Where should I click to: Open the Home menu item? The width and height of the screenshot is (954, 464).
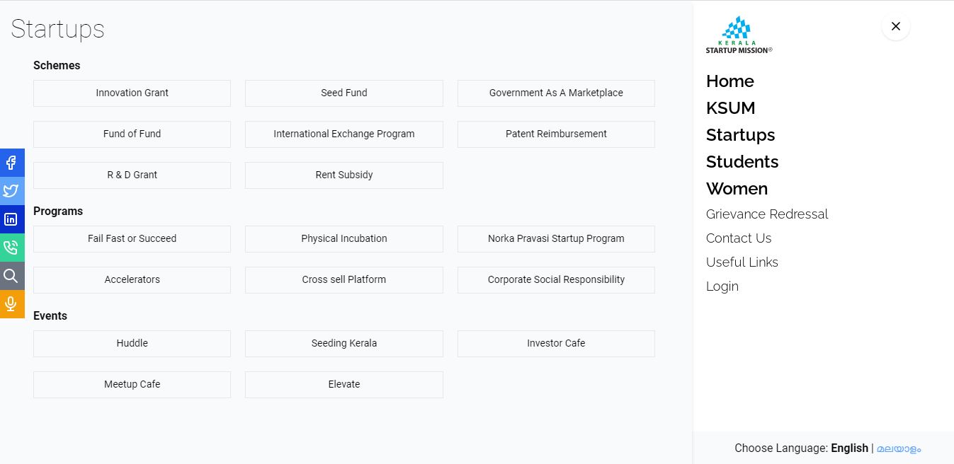(x=729, y=81)
